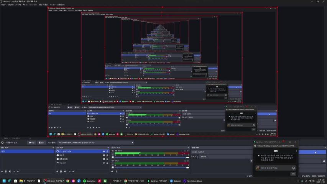Open first audio channel three-dot options

click(113, 154)
